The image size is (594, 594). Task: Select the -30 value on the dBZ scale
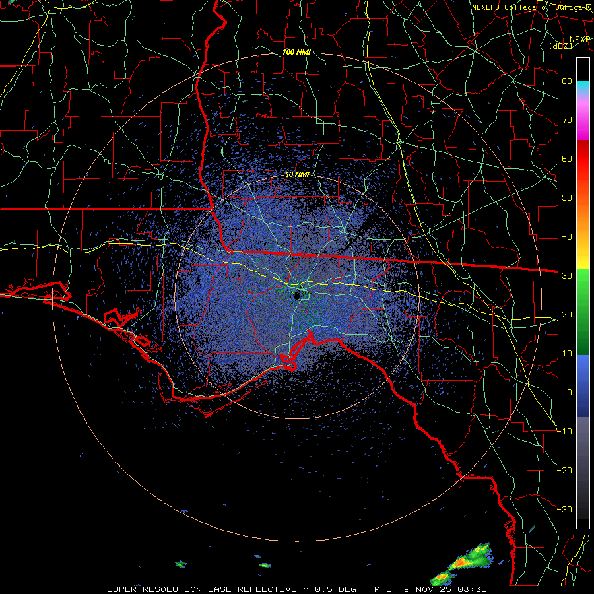[x=564, y=509]
